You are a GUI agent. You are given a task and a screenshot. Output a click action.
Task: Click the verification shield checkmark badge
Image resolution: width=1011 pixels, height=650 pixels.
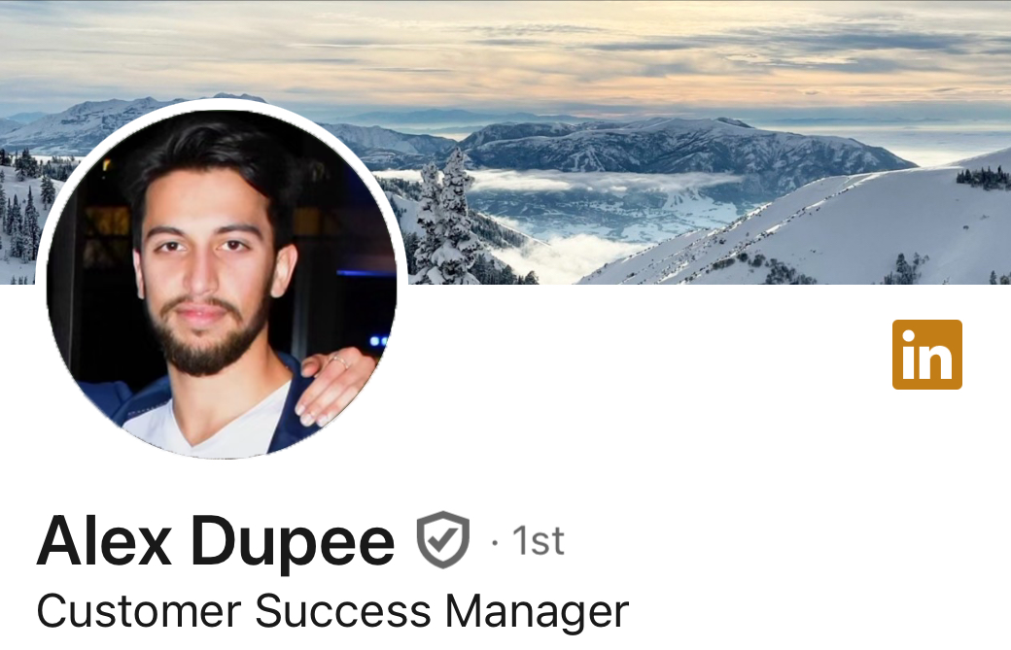[443, 540]
